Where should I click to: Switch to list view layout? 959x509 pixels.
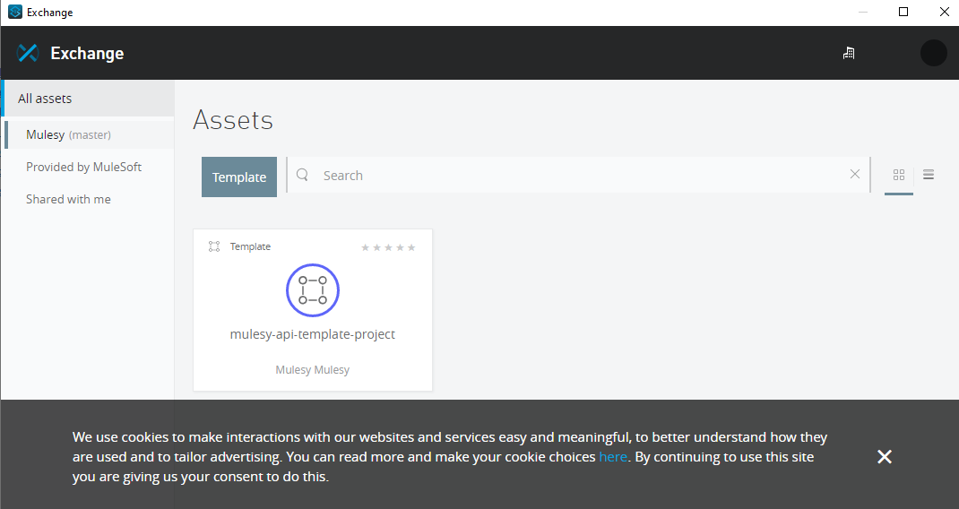[x=929, y=175]
